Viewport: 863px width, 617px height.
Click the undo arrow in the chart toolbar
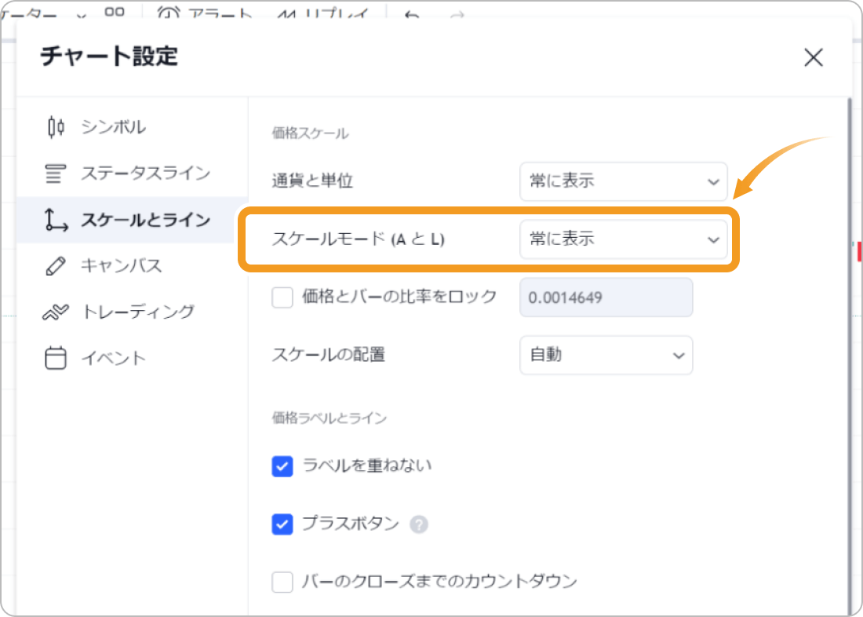pos(412,16)
